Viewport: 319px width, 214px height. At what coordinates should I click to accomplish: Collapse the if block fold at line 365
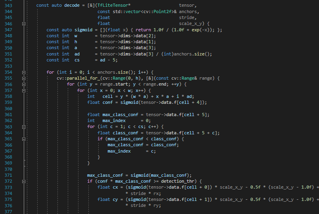[24, 139]
